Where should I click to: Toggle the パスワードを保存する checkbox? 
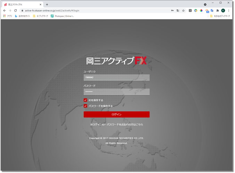coord(85,106)
